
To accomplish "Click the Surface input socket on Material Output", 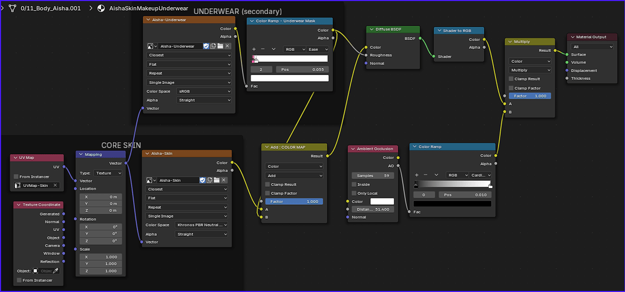I will (567, 54).
